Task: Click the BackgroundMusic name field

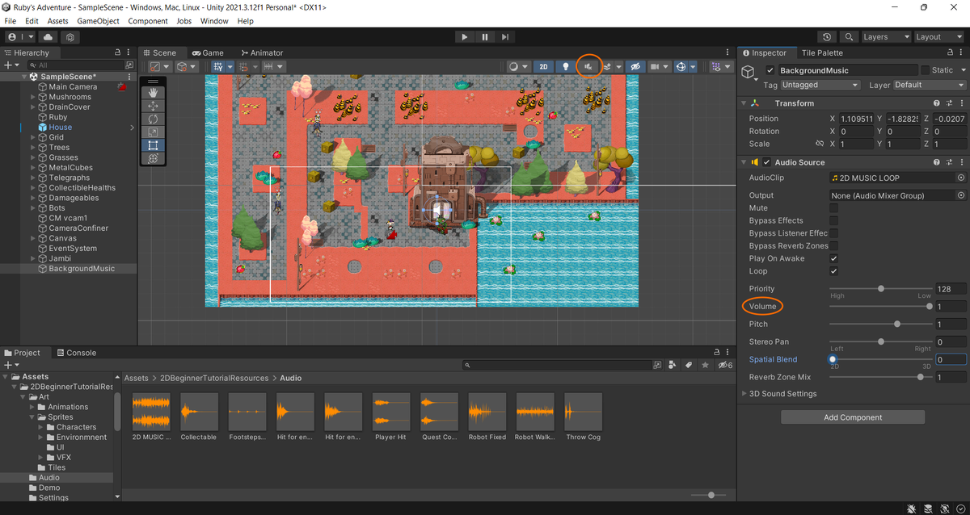Action: (x=848, y=70)
